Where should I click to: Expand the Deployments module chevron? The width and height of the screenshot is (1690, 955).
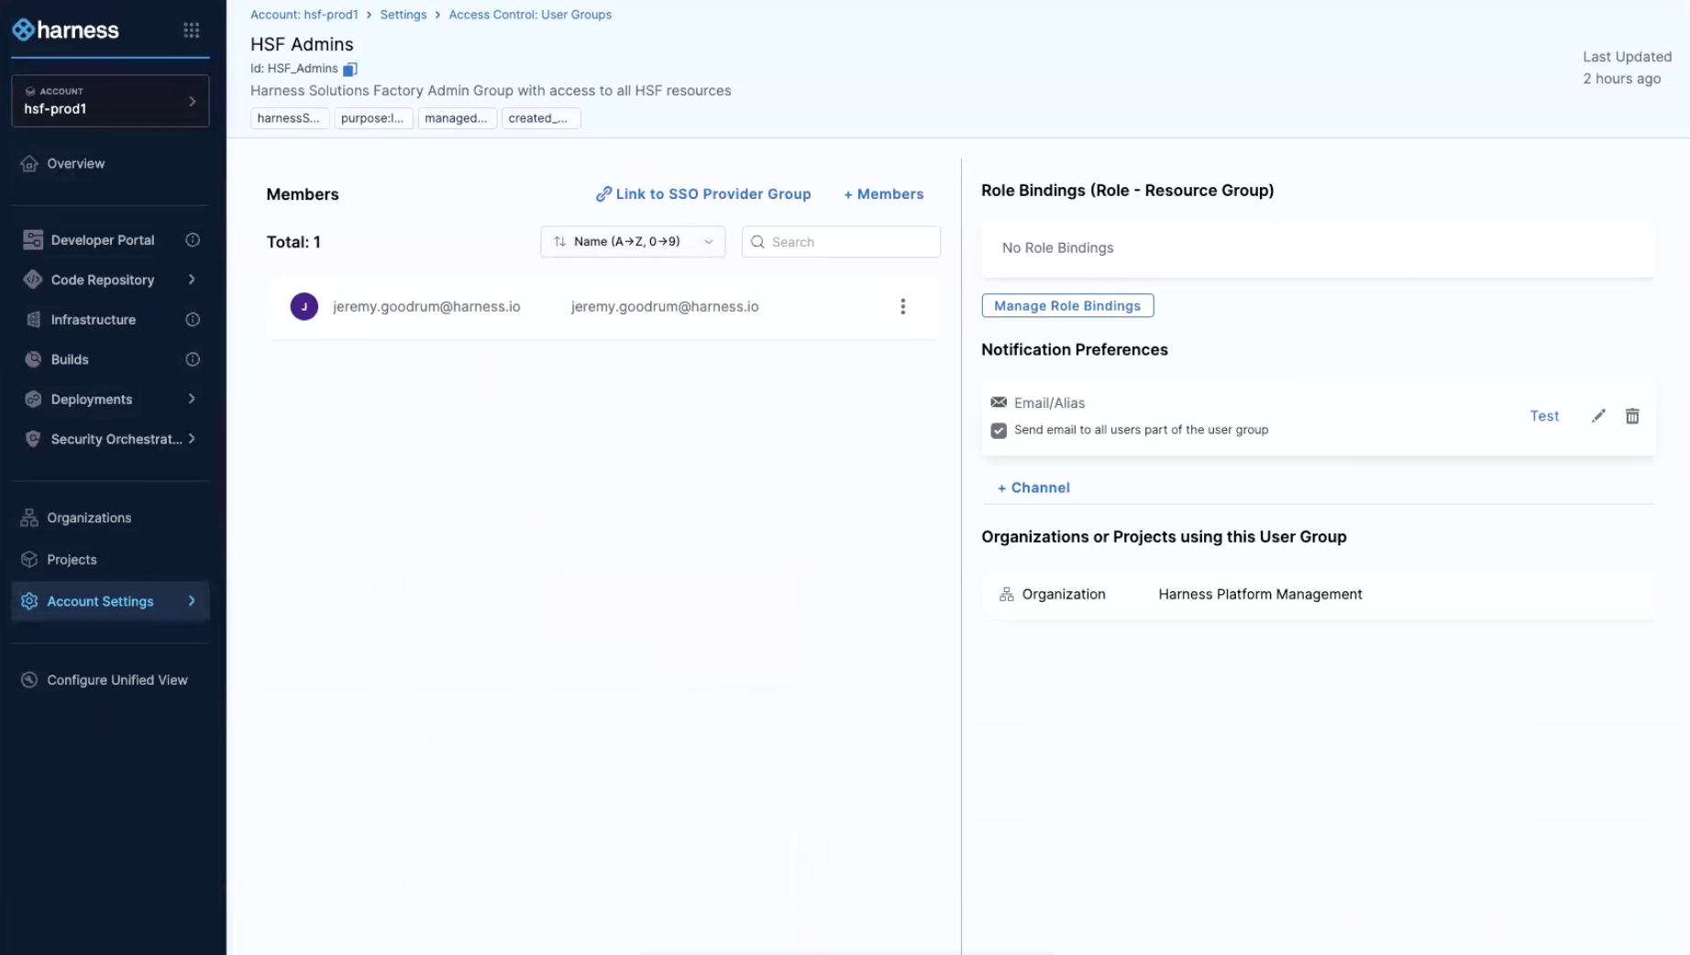tap(192, 399)
